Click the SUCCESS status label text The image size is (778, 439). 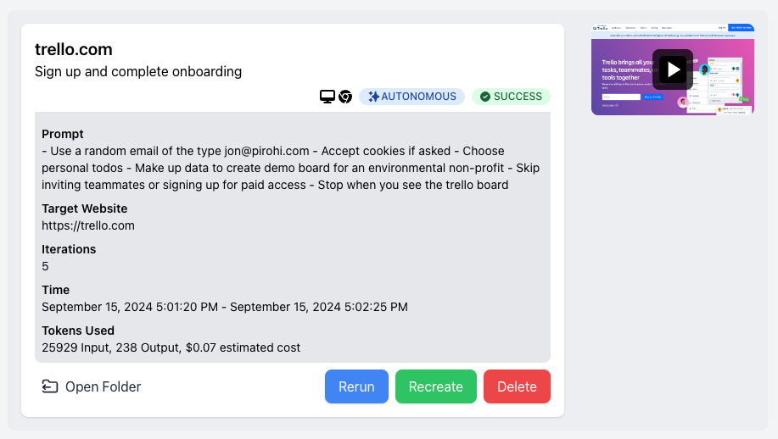pyautogui.click(x=518, y=97)
